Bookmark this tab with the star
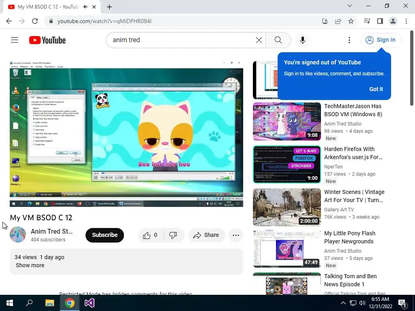The image size is (415, 311). point(351,21)
